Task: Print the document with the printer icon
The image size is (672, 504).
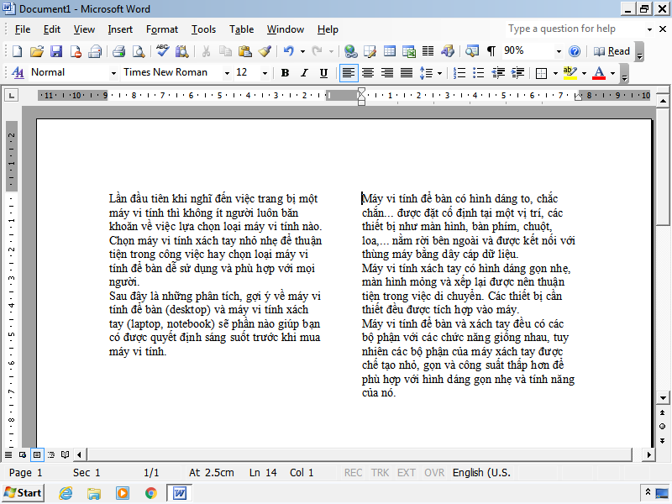Action: tap(118, 51)
